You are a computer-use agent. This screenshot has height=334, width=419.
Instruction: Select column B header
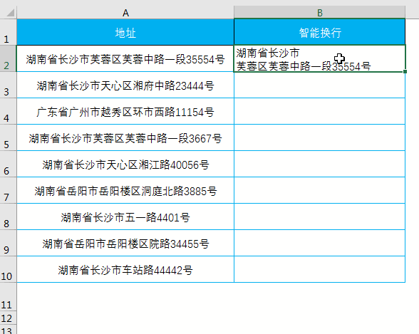tap(319, 13)
